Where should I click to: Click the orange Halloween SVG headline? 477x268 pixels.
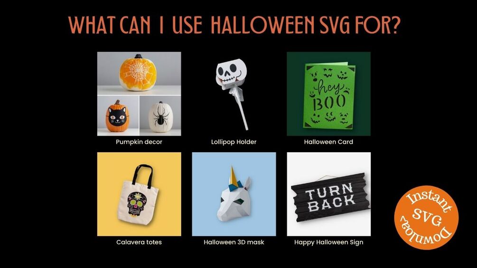pyautogui.click(x=234, y=25)
